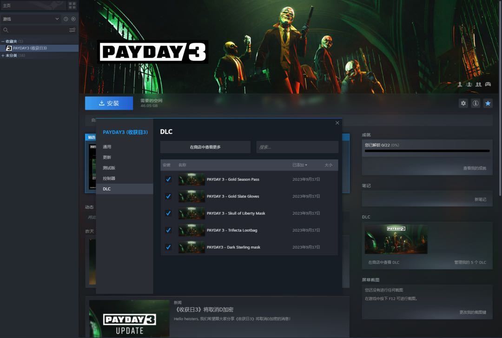Click the PAYDAY3 (收获日3) dialog title
This screenshot has height=338, width=502.
coord(125,133)
